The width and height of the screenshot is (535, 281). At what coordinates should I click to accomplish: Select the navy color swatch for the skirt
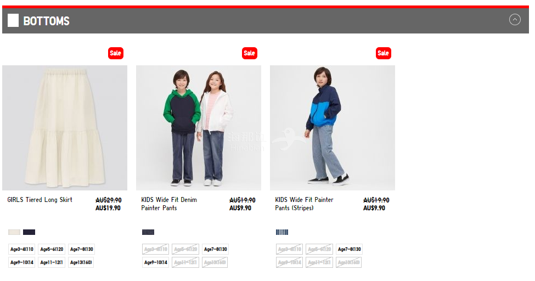pos(29,232)
